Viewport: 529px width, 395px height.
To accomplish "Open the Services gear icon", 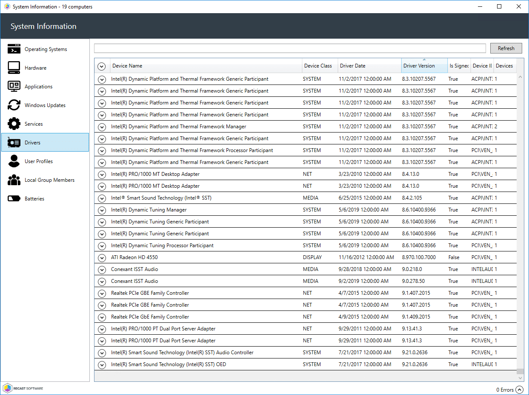I will (x=14, y=124).
